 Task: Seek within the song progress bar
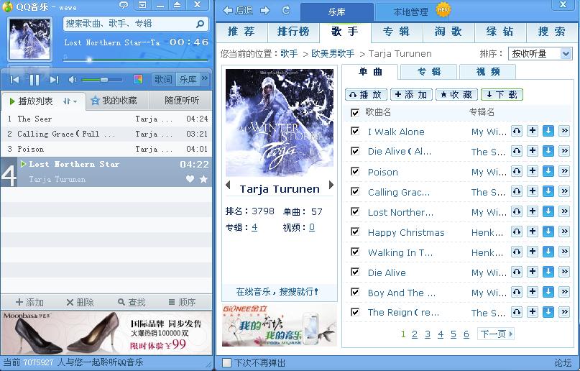136,59
